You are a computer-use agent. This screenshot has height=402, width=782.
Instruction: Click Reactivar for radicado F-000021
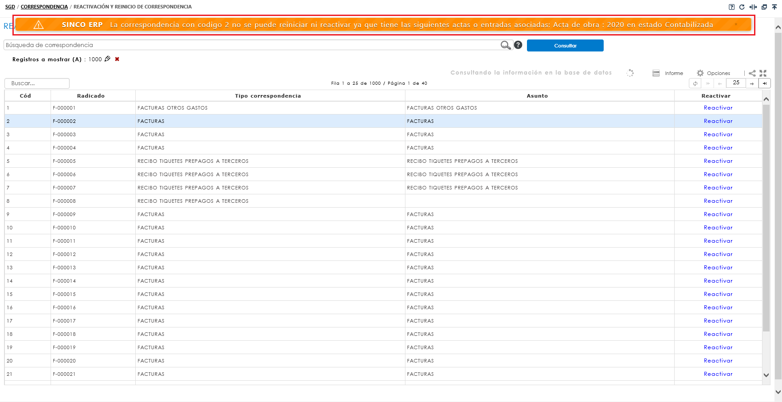pyautogui.click(x=718, y=374)
